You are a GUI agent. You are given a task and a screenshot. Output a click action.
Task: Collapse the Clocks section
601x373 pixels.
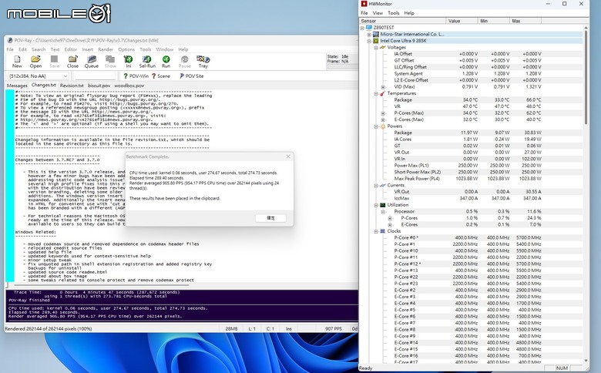(x=376, y=231)
